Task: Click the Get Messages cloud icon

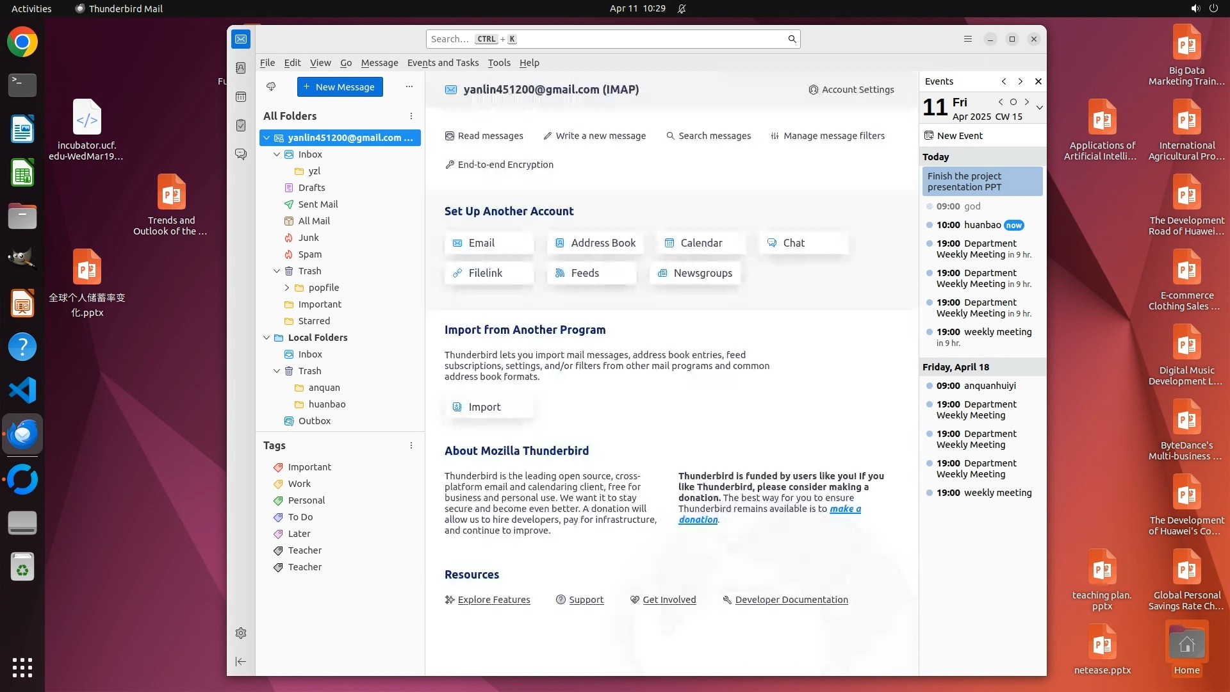Action: click(x=271, y=86)
